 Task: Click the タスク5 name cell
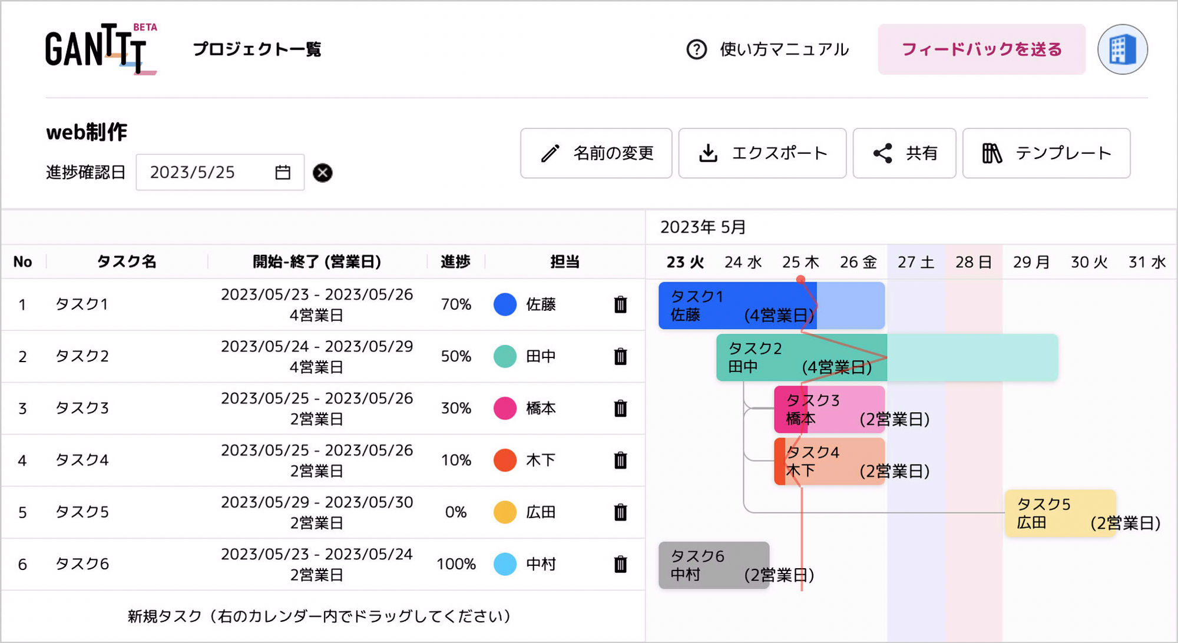click(x=82, y=512)
